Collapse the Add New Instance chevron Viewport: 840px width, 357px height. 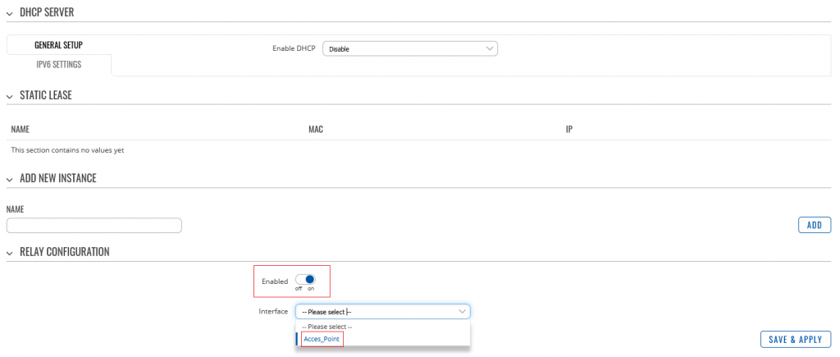tap(10, 179)
